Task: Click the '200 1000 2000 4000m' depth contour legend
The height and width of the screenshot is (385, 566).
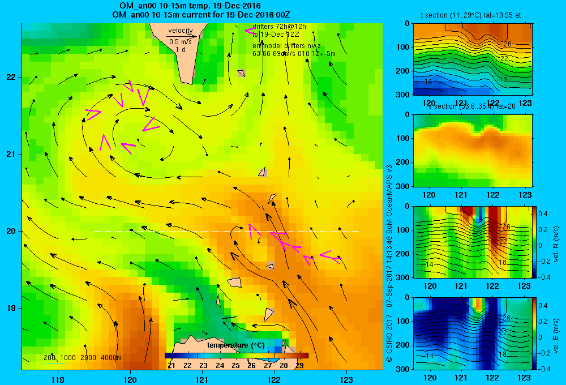Action: [82, 358]
